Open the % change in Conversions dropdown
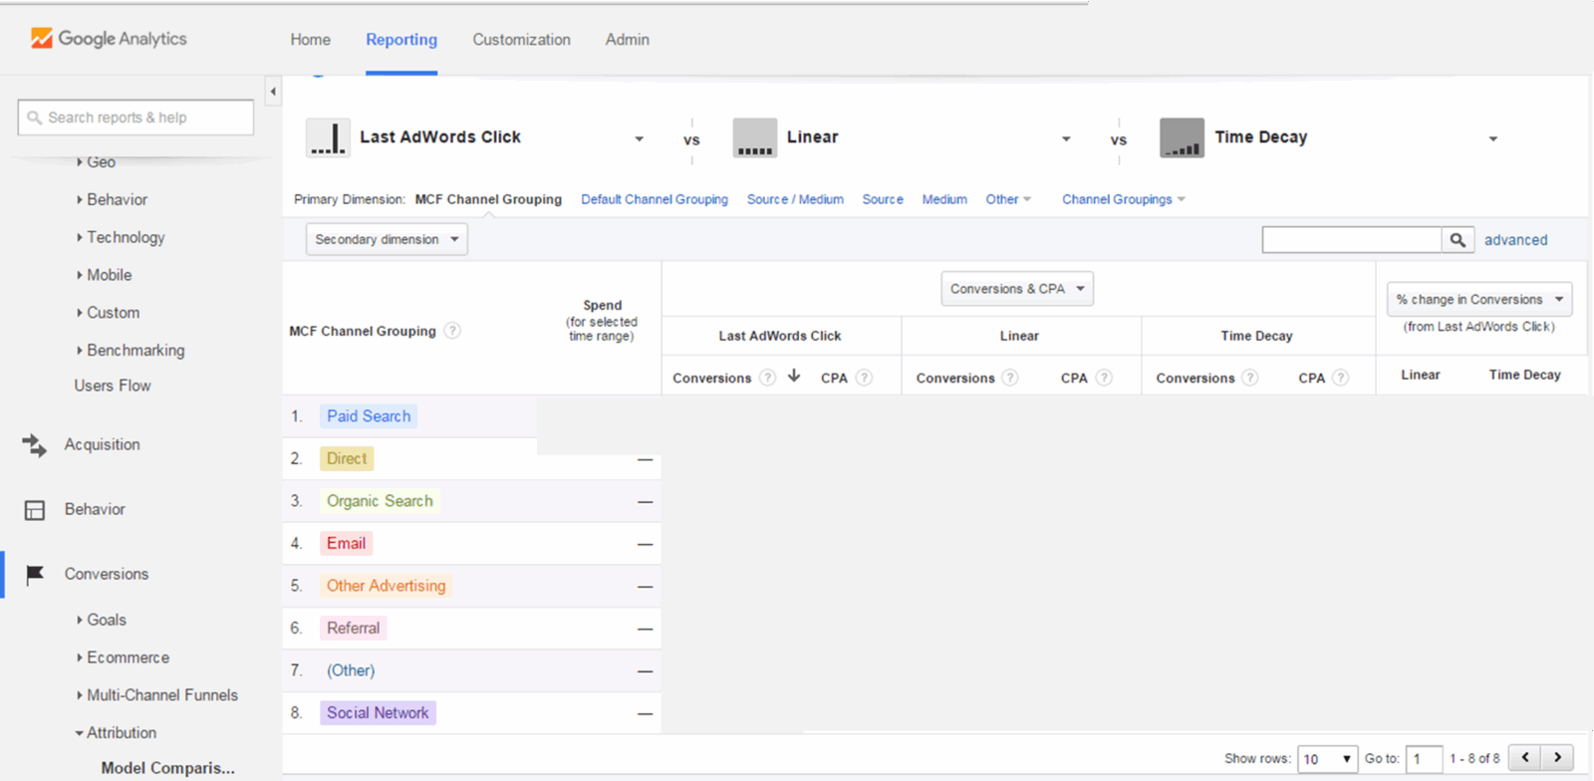Image resolution: width=1594 pixels, height=781 pixels. 1479,299
